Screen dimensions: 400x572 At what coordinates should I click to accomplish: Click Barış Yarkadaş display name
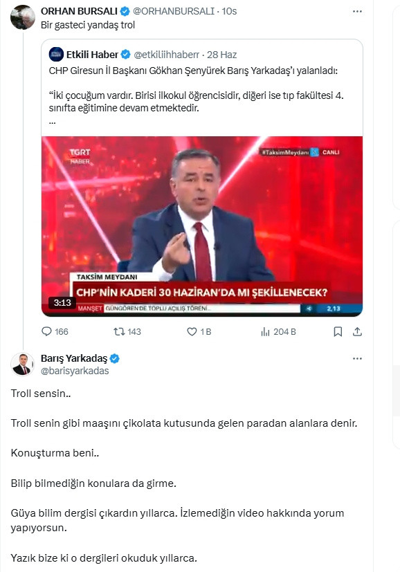(x=74, y=358)
